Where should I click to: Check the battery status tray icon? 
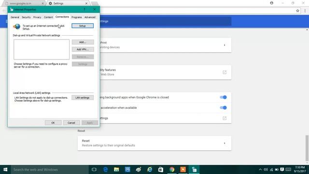[x=277, y=170]
